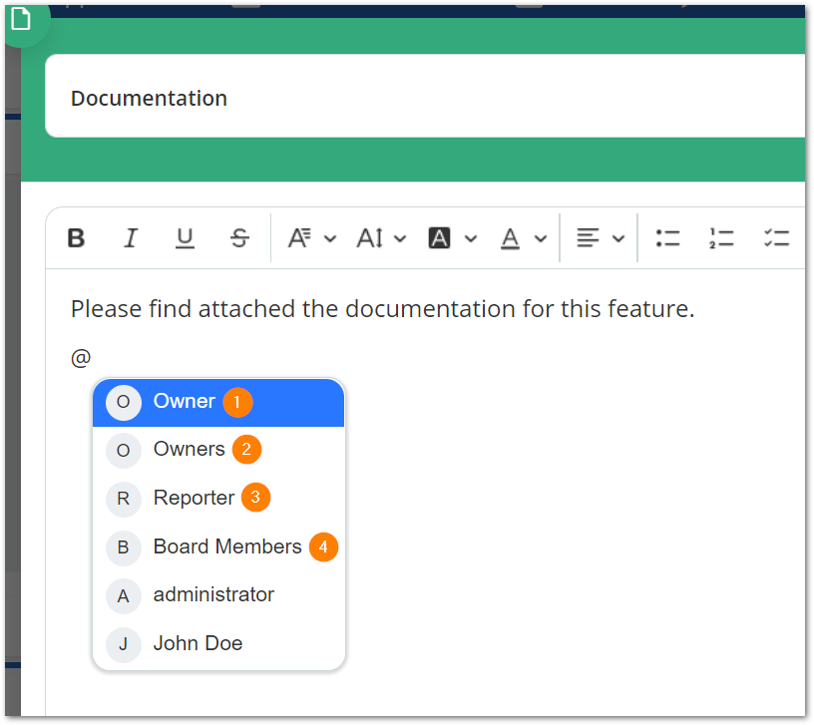The width and height of the screenshot is (814, 725).
Task: Insert a checklist
Action: click(777, 237)
